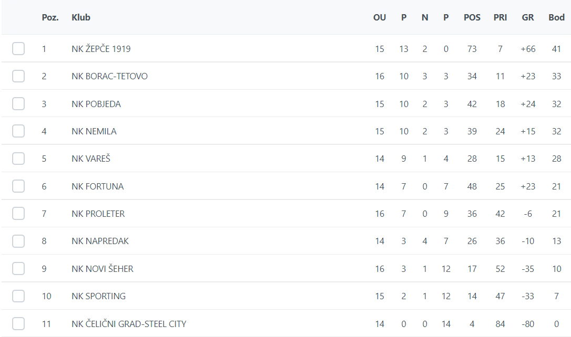The image size is (571, 337).
Task: Check the box for NK ŽEPČE 1919
Action: 18,49
